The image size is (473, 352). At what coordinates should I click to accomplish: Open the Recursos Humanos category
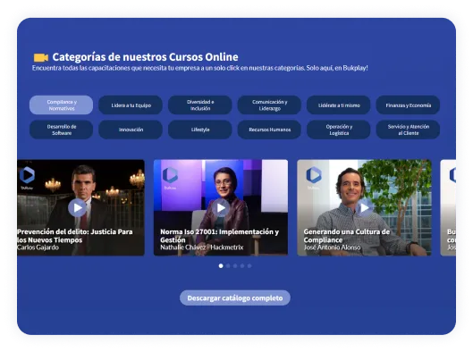click(269, 130)
